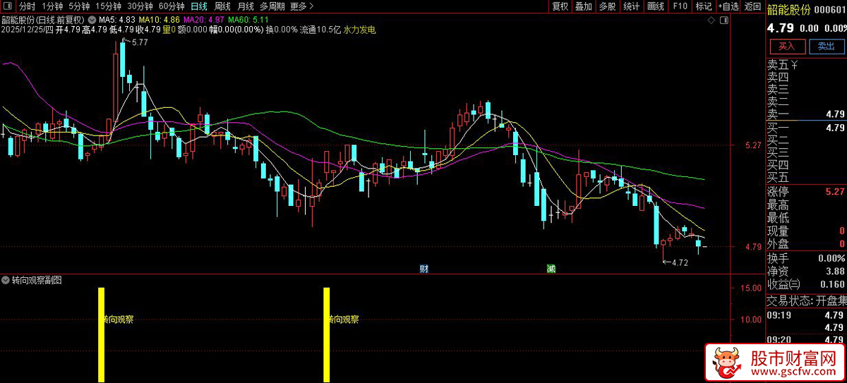The image size is (847, 383).
Task: Click the 卖一 ask price row
Action: pyautogui.click(x=806, y=114)
